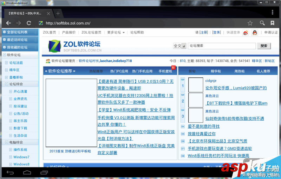This screenshot has width=281, height=179.
Task: Open the 产品报价 link
Action: [x=69, y=32]
